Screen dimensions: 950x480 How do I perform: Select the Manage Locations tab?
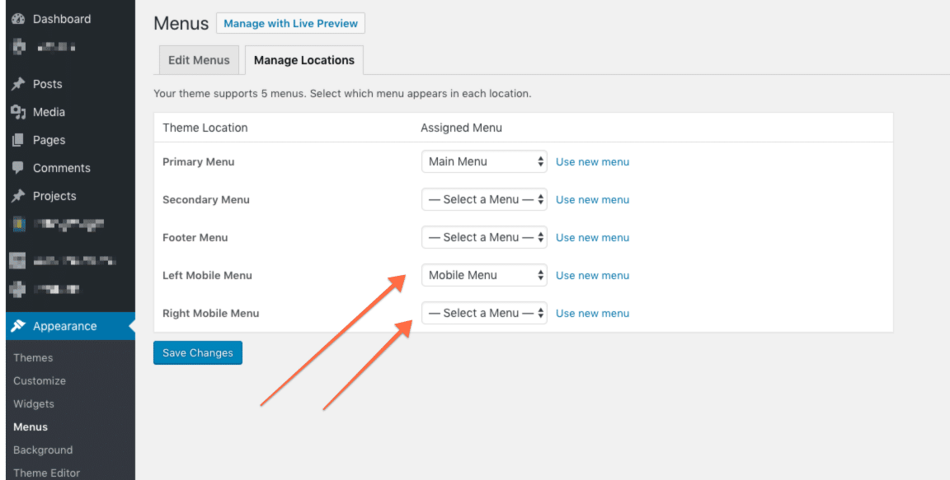pos(304,60)
